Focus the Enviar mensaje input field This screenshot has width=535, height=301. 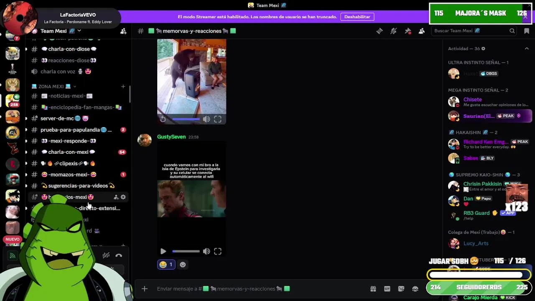[259, 288]
